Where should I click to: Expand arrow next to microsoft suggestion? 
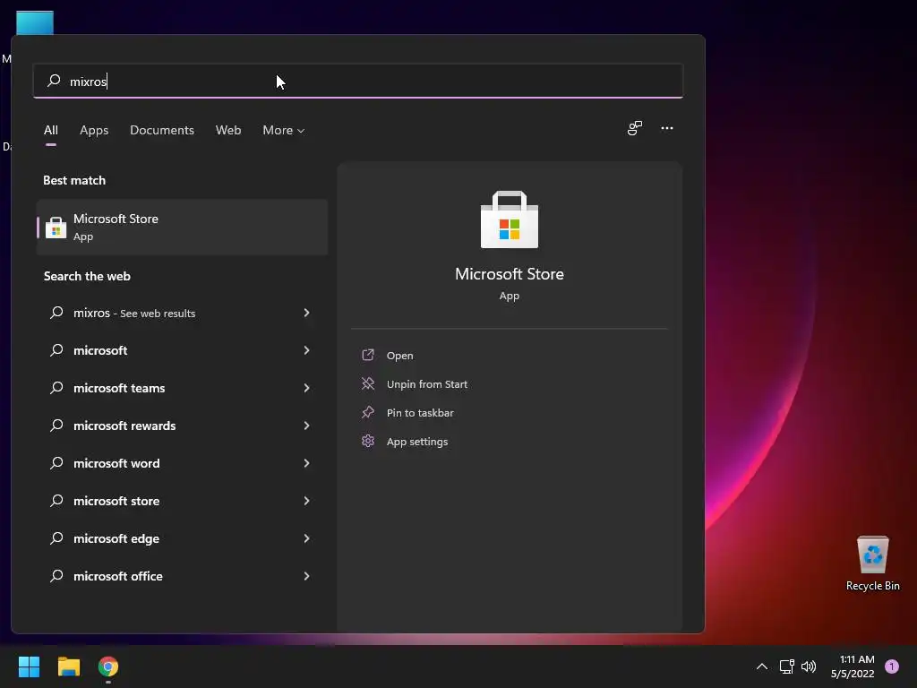coord(306,350)
